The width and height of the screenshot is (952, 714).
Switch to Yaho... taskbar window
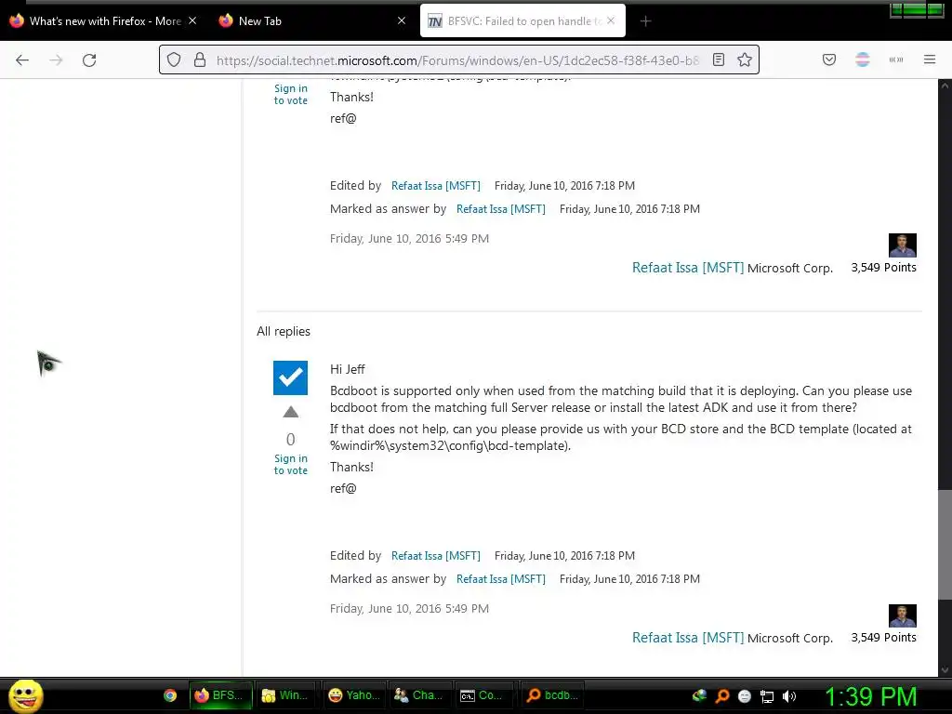tap(353, 695)
